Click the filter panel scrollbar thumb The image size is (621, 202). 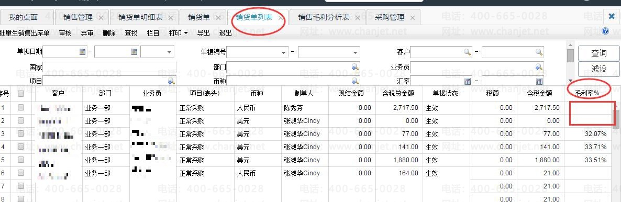(x=570, y=56)
